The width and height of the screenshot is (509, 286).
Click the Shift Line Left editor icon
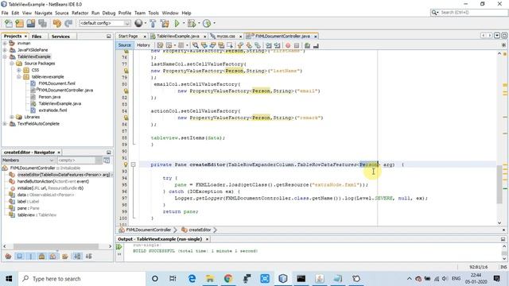click(x=269, y=45)
